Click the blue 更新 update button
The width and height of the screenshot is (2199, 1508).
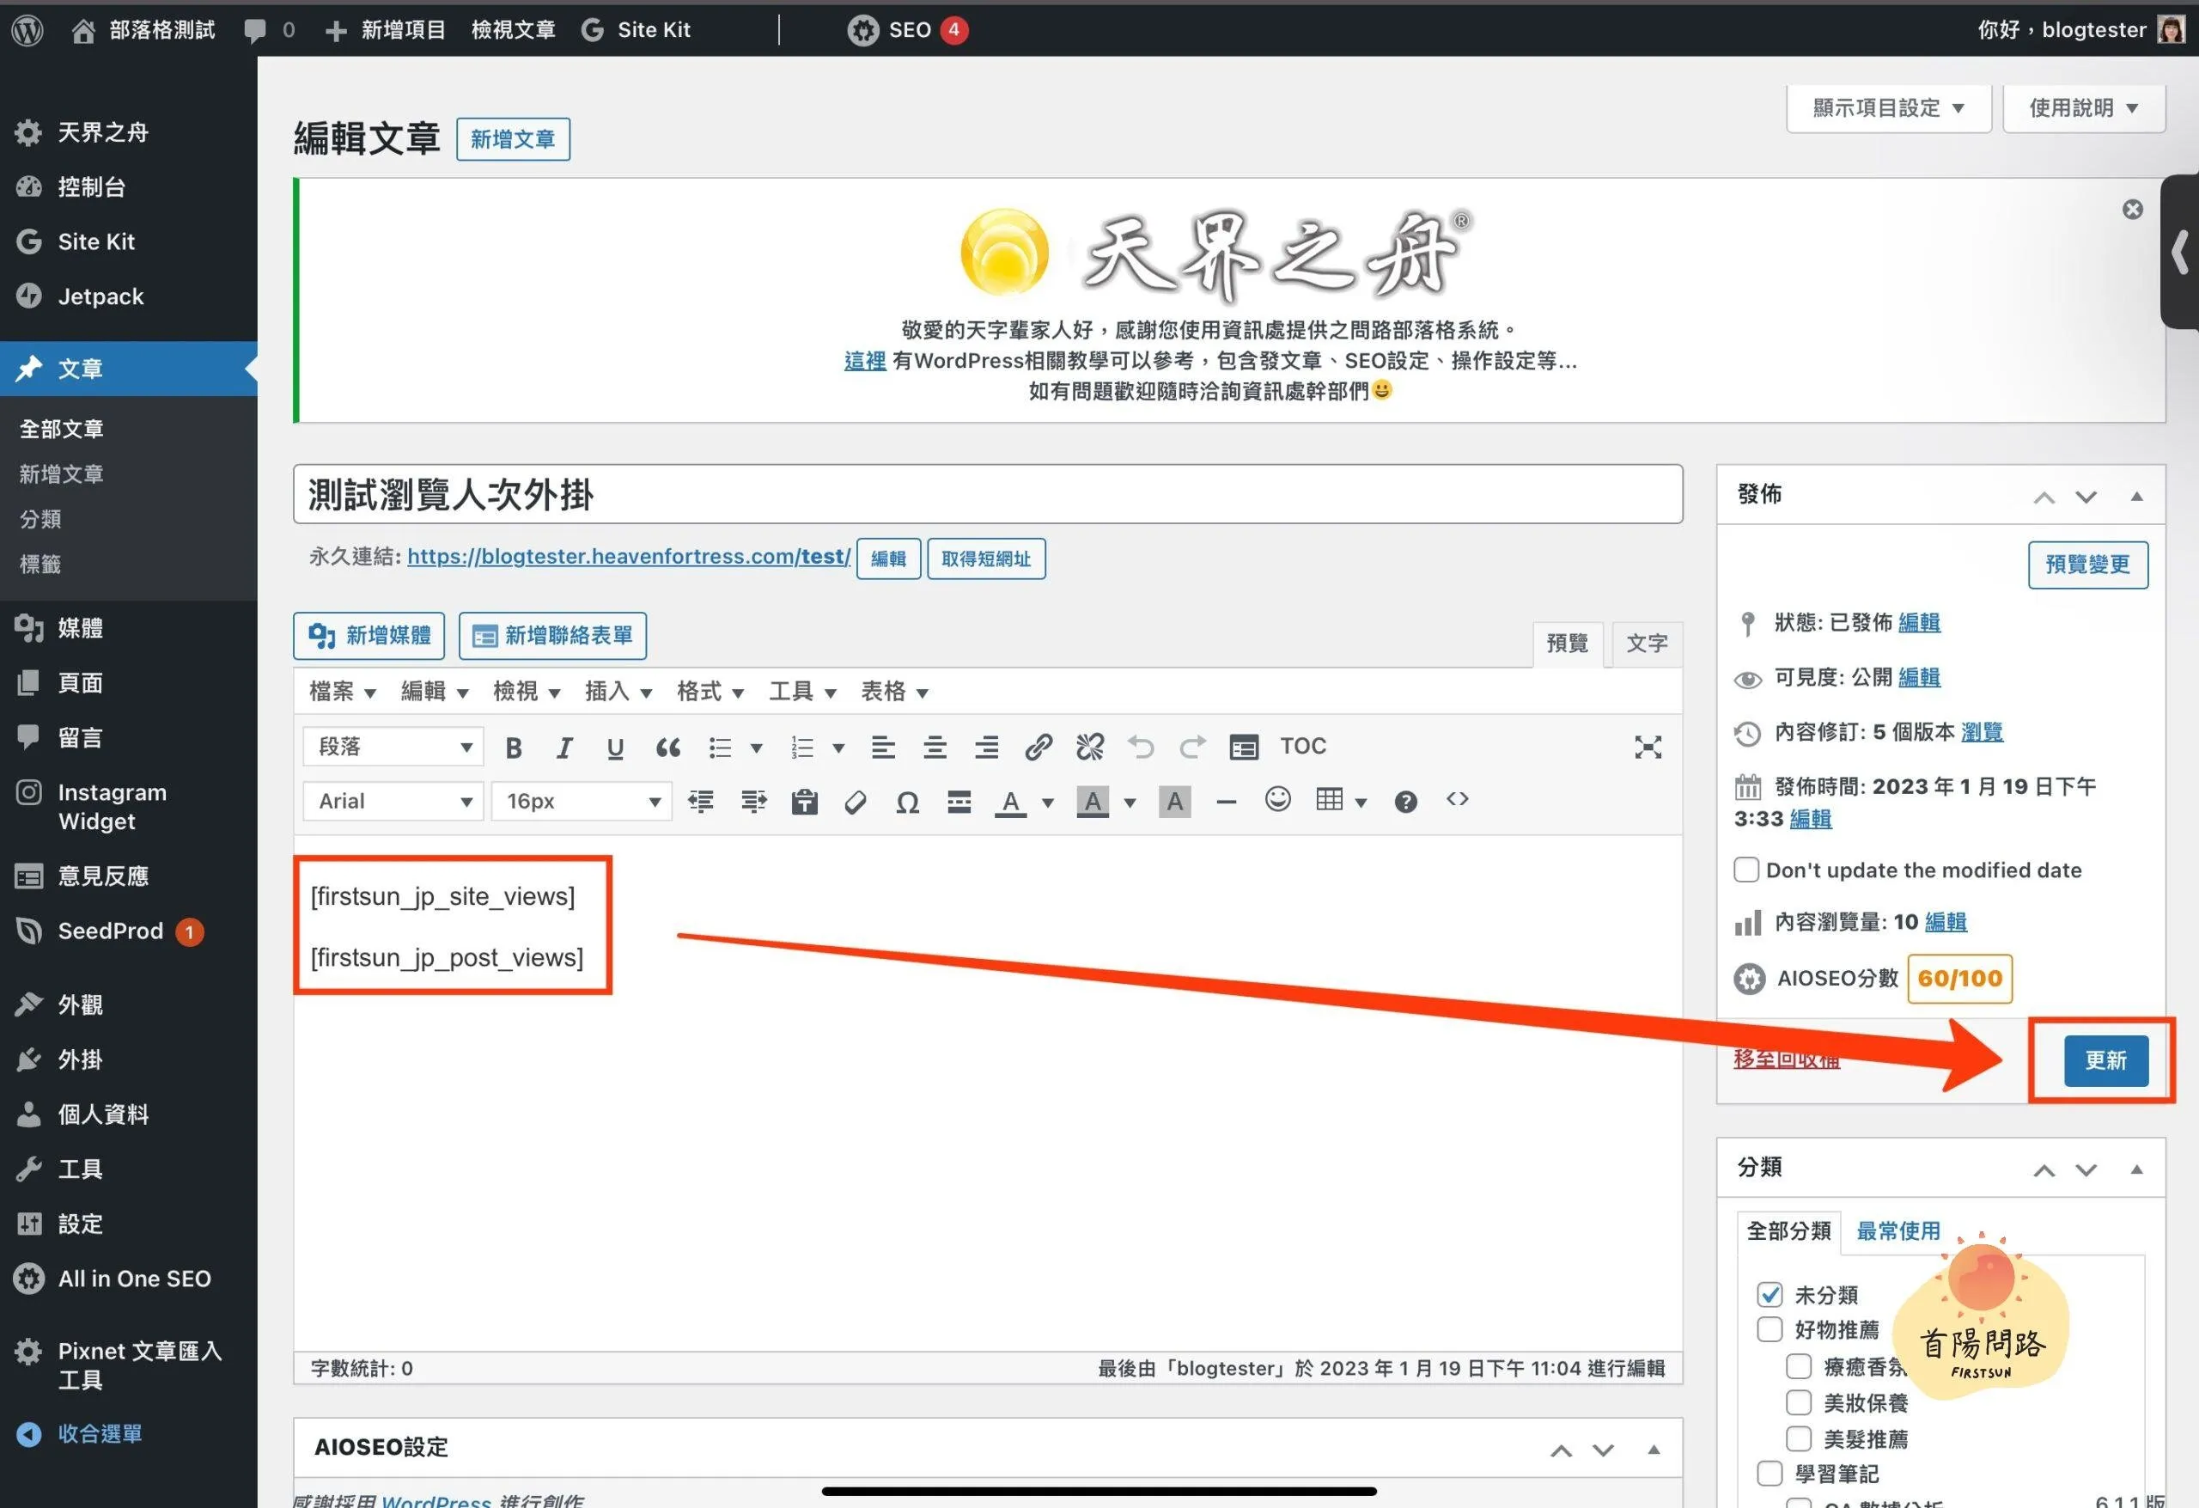point(2105,1060)
